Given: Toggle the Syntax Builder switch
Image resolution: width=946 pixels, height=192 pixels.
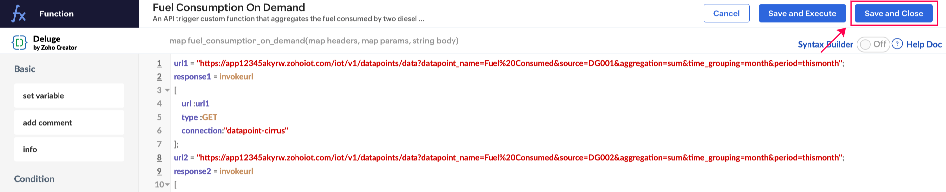Looking at the screenshot, I should pyautogui.click(x=873, y=44).
